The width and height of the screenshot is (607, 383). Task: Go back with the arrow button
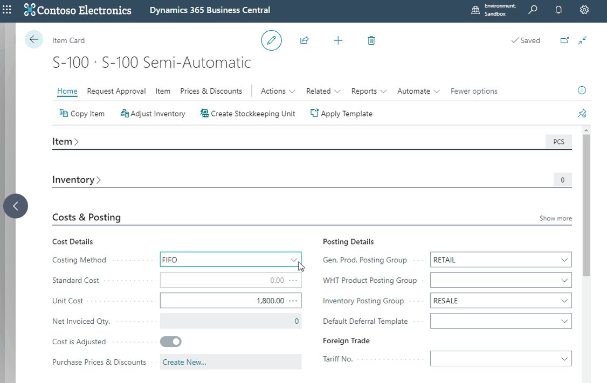[34, 39]
